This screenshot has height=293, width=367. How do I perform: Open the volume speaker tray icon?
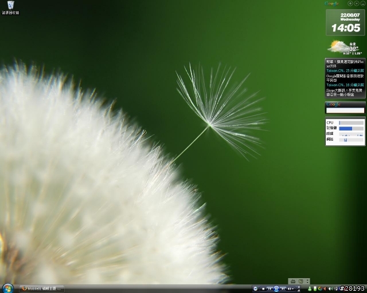[330, 289]
